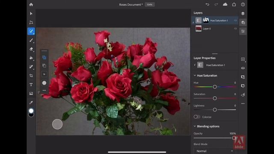Toggle the Colorize switch
Image resolution: width=274 pixels, height=154 pixels.
[197, 117]
